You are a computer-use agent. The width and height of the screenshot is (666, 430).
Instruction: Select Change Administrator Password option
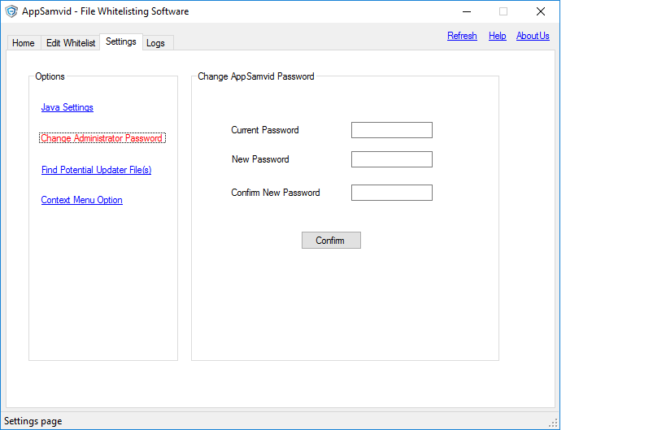pyautogui.click(x=102, y=138)
